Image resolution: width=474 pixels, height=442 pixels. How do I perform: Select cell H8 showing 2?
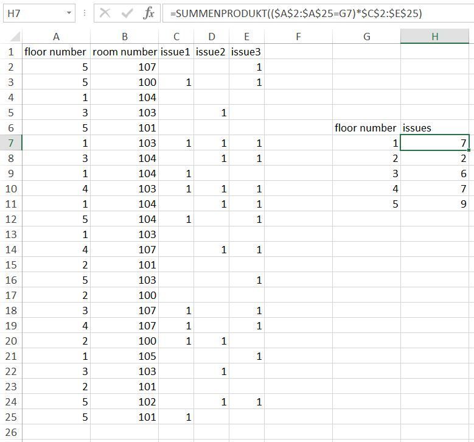(x=434, y=158)
